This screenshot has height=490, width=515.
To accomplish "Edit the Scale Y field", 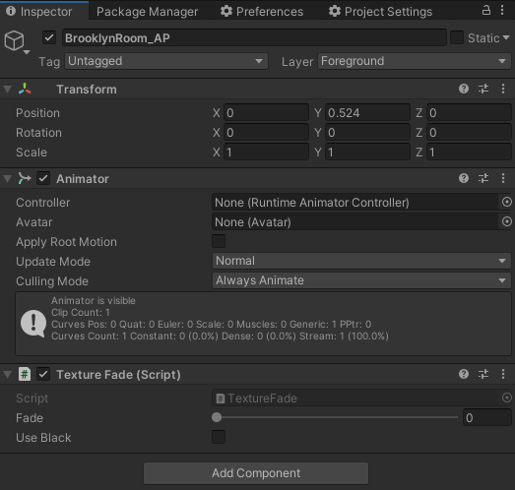I will (368, 152).
